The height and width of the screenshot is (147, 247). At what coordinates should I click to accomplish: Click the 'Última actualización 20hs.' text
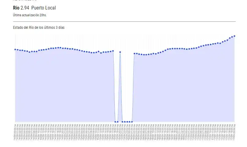(x=30, y=15)
